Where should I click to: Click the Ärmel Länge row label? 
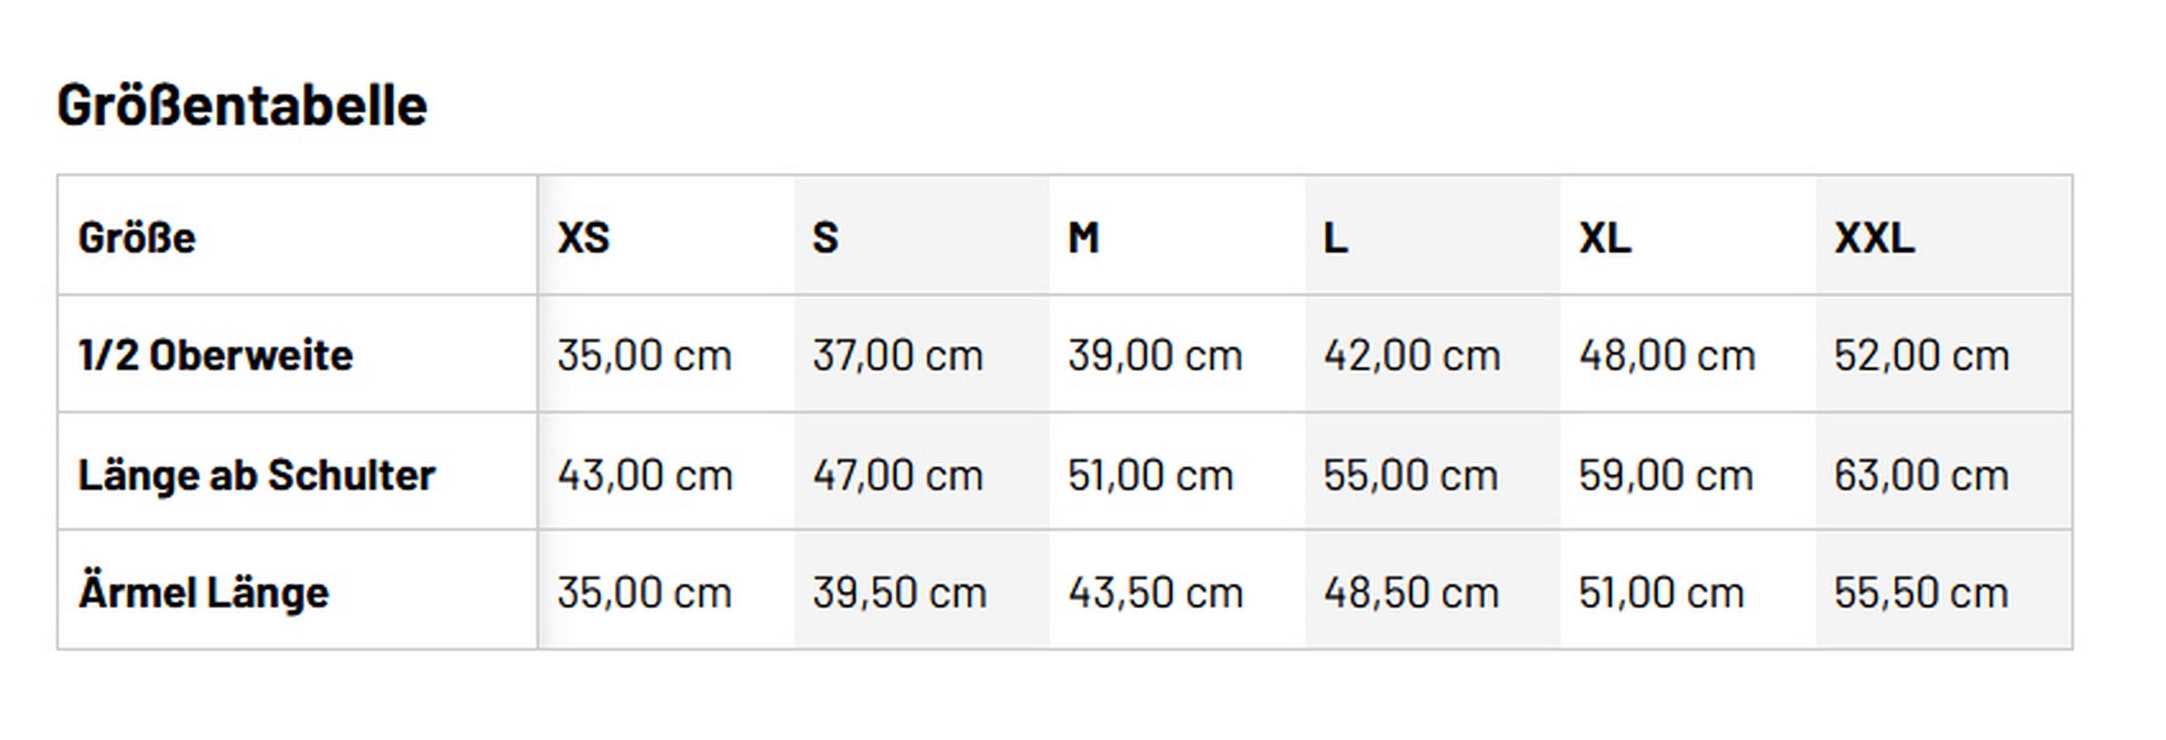click(204, 593)
